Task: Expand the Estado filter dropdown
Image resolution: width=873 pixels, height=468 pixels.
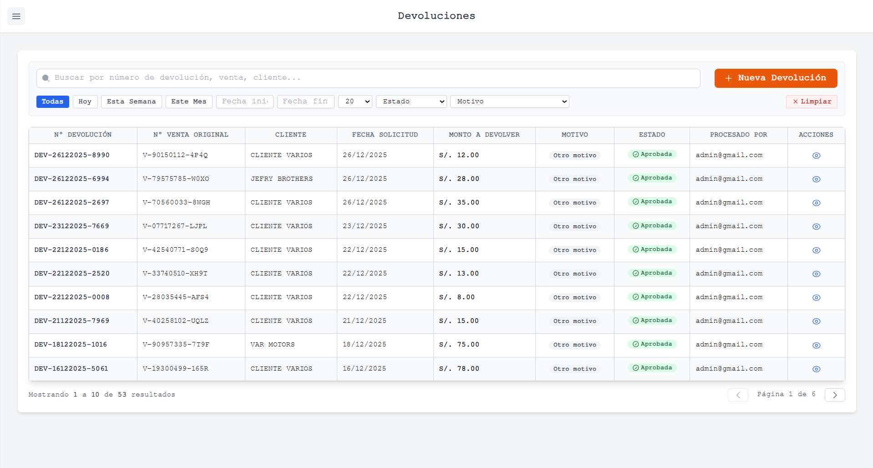Action: click(x=411, y=102)
